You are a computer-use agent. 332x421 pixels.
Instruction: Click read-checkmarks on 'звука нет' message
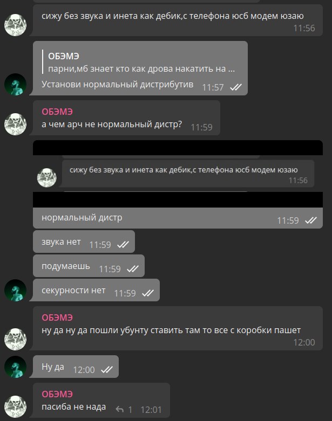coord(123,245)
